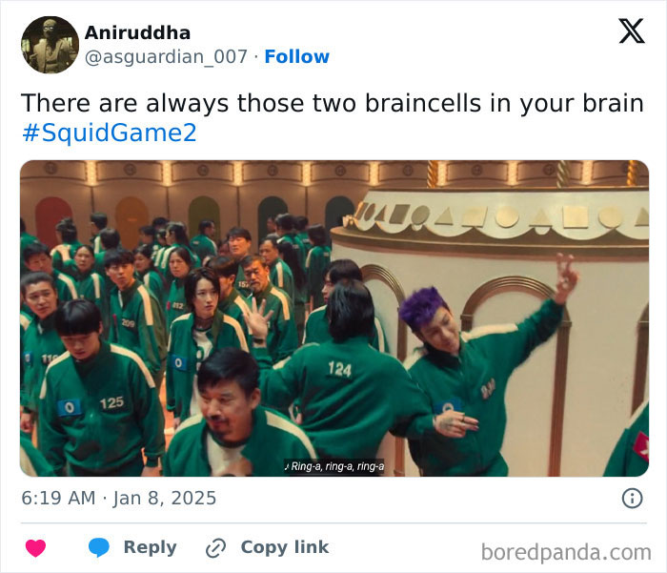Click the blue reply bubble icon
667x573 pixels.
(x=99, y=547)
